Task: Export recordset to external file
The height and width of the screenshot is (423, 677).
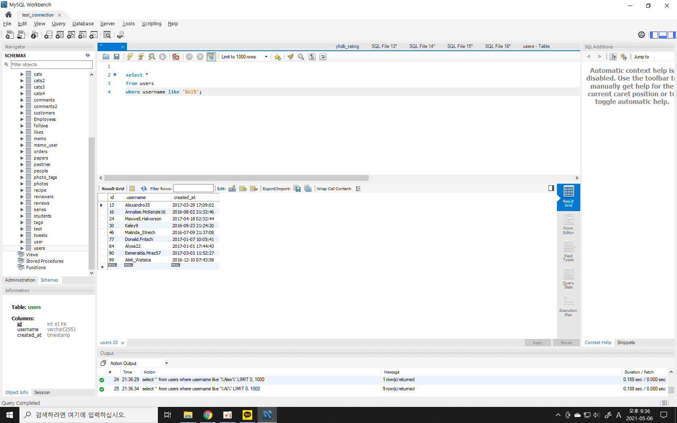Action: [297, 189]
